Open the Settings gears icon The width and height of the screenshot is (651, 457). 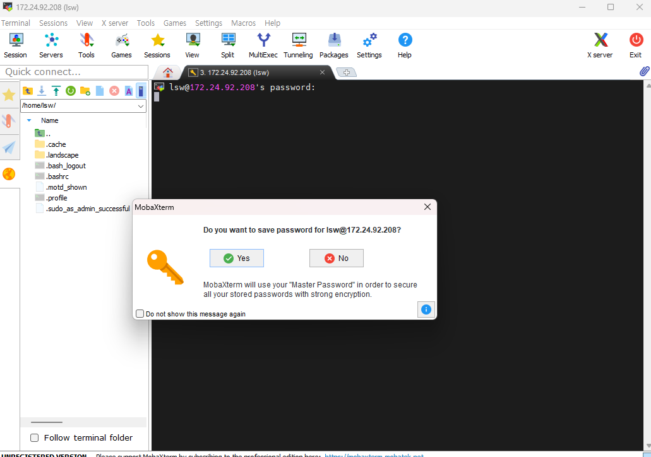[369, 45]
